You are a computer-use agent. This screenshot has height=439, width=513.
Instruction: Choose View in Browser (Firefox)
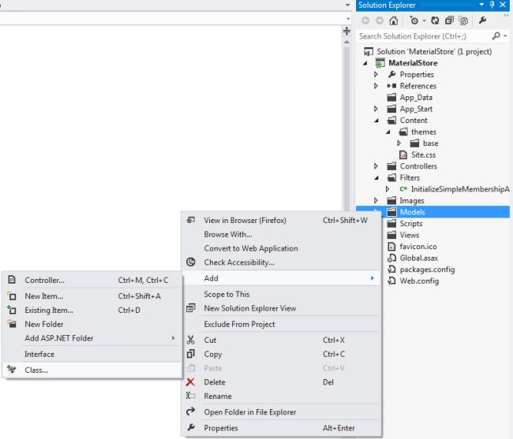282,221
